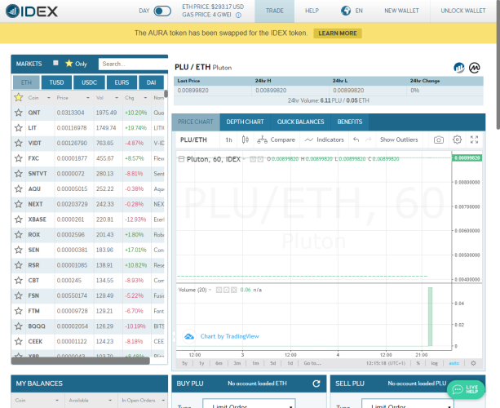Select the USDC market tab
This screenshot has width=500, height=408.
(x=89, y=82)
